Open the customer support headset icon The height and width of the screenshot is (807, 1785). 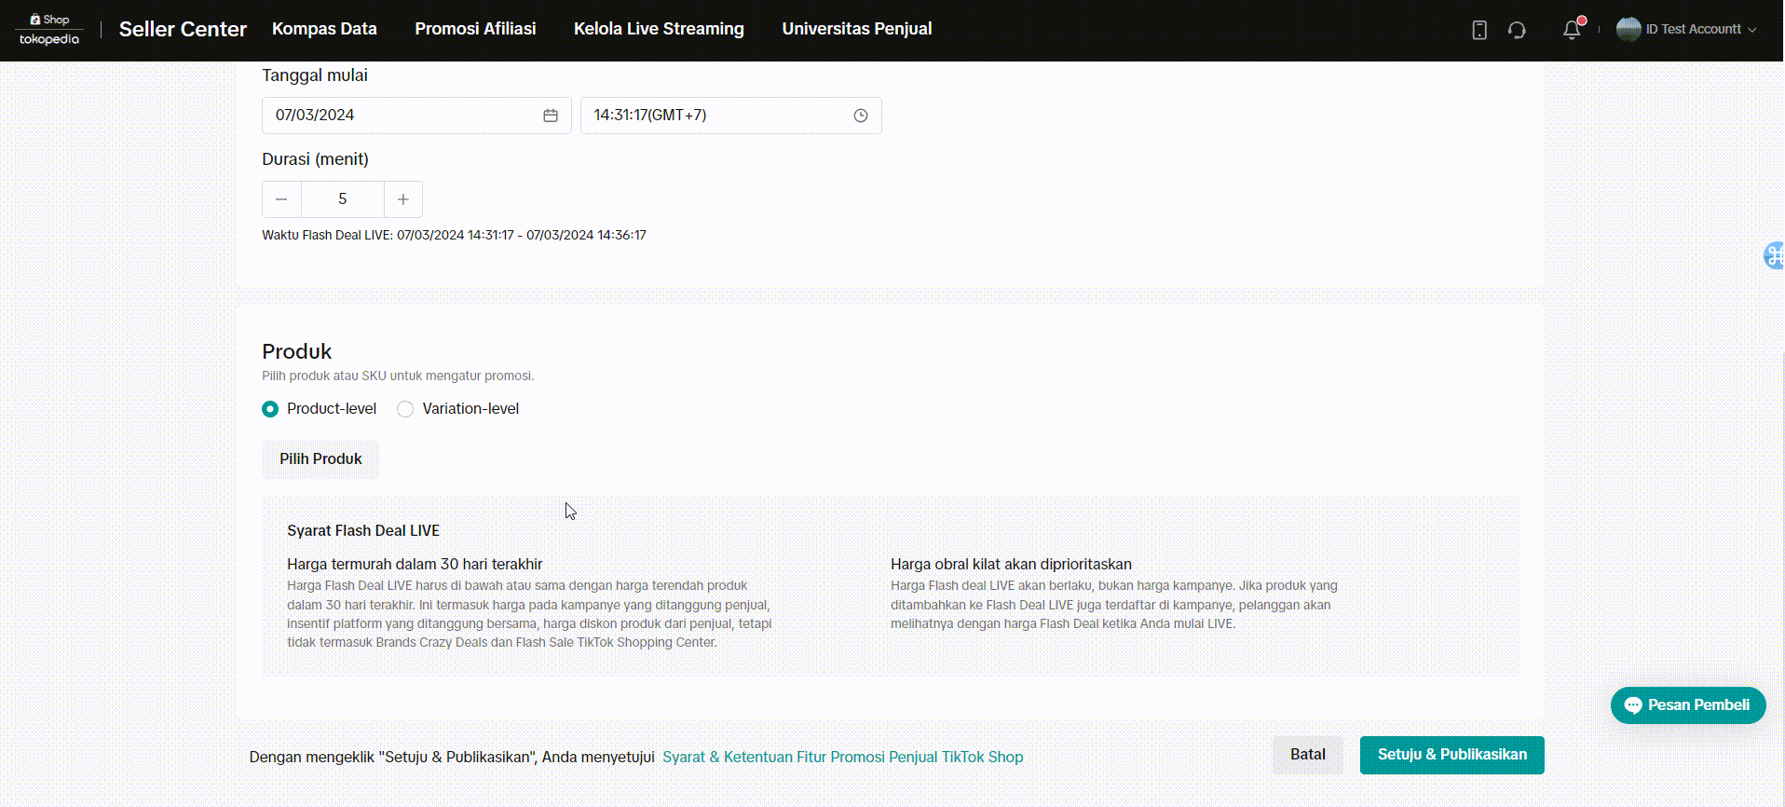(1517, 30)
